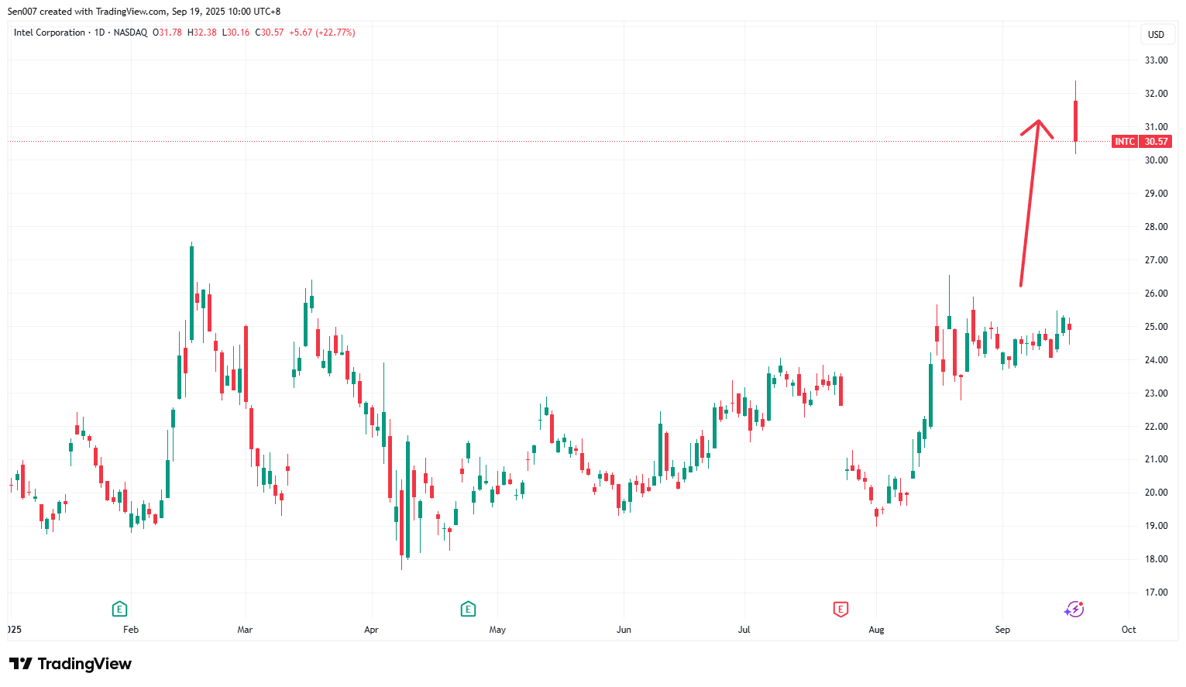Image resolution: width=1186 pixels, height=687 pixels.
Task: Click the low value L30.16
Action: point(236,33)
